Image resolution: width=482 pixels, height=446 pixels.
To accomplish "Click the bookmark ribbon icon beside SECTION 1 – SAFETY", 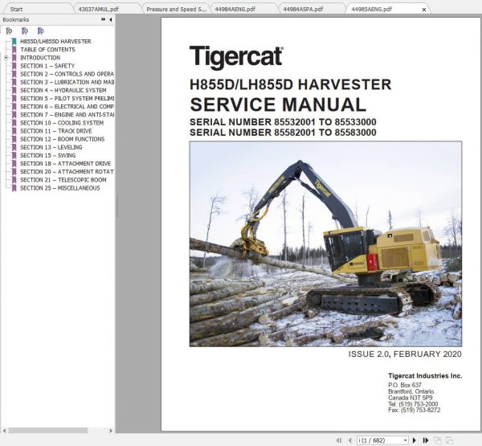I will (14, 66).
